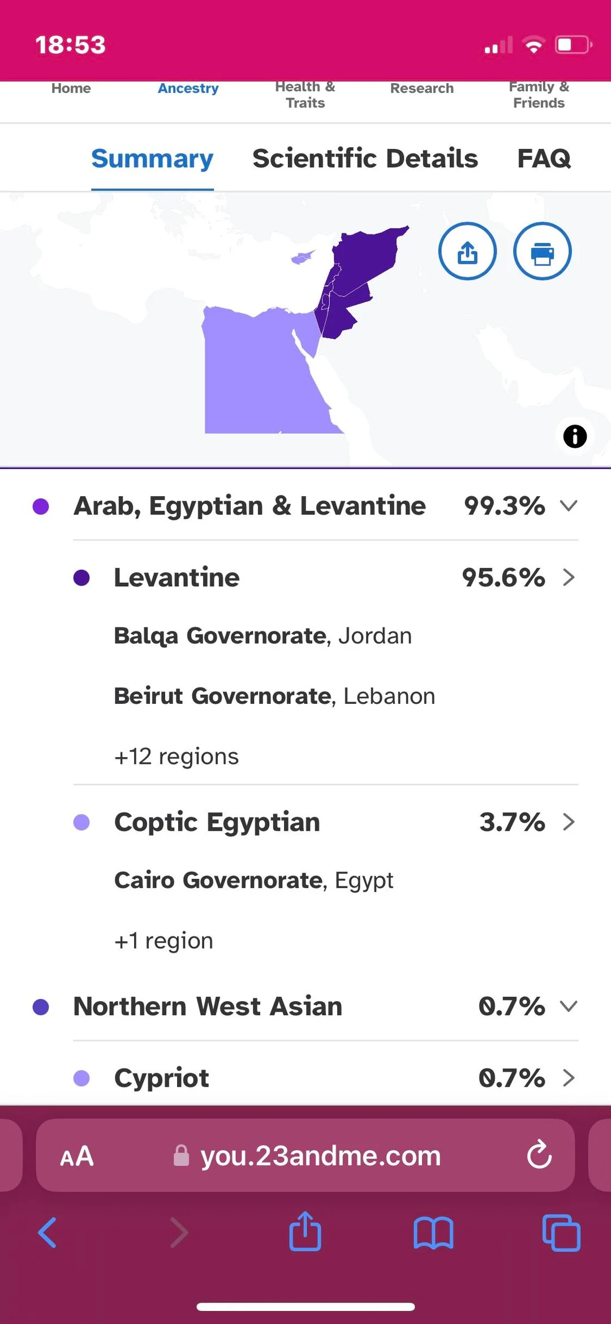Open Safari's share sheet icon
This screenshot has width=611, height=1324.
pos(305,1231)
